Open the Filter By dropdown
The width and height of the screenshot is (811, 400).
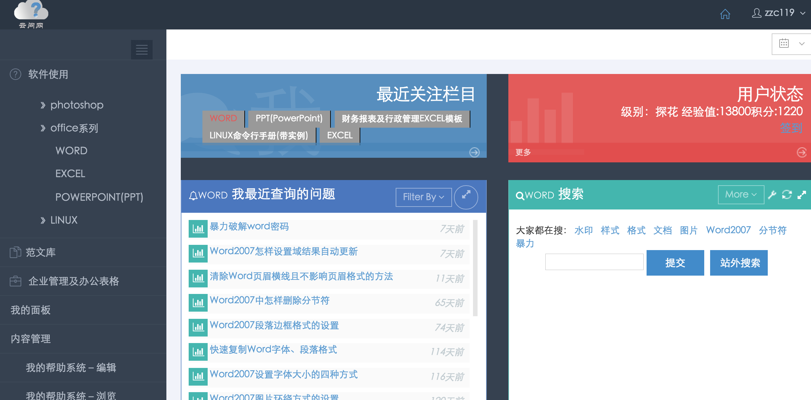click(423, 197)
